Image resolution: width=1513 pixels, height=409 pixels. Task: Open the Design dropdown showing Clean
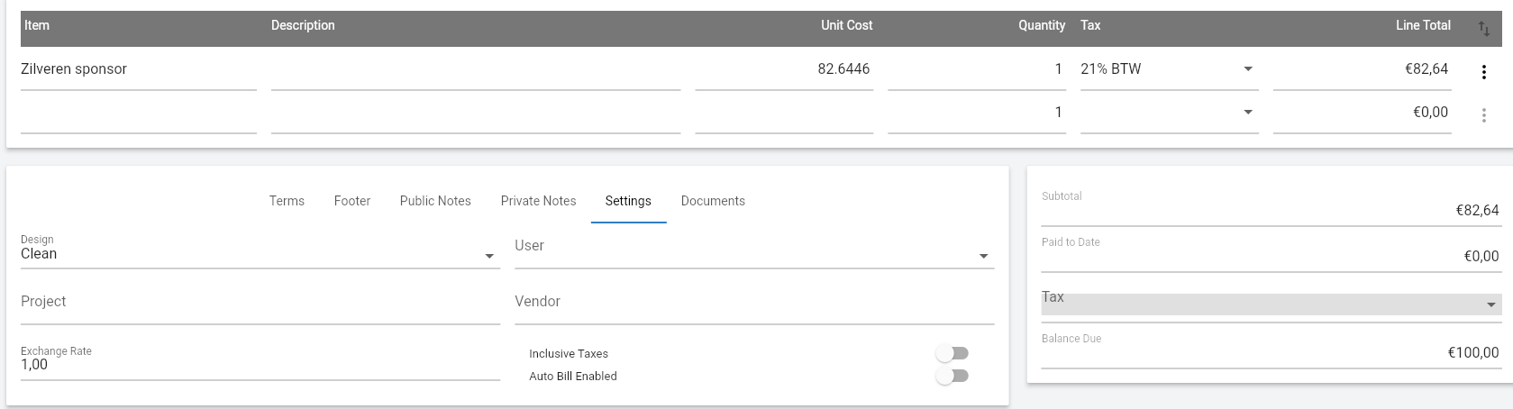coord(260,249)
